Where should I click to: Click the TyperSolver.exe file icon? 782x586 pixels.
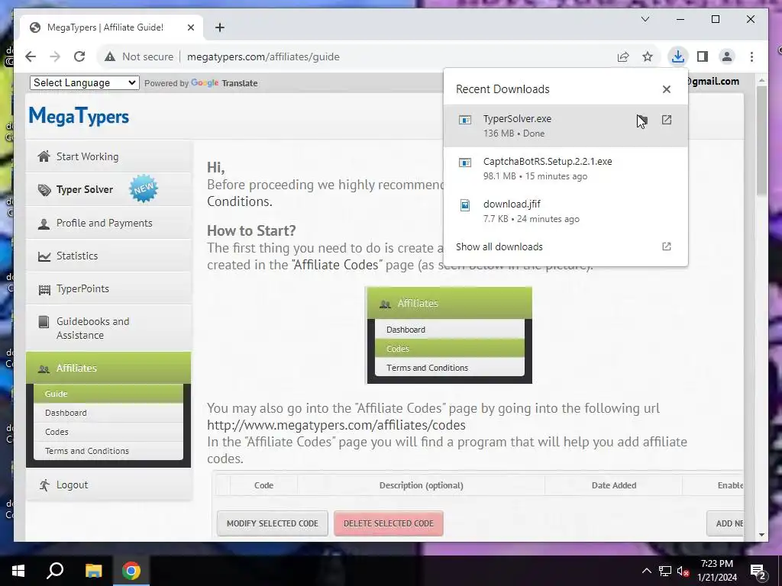click(x=465, y=120)
